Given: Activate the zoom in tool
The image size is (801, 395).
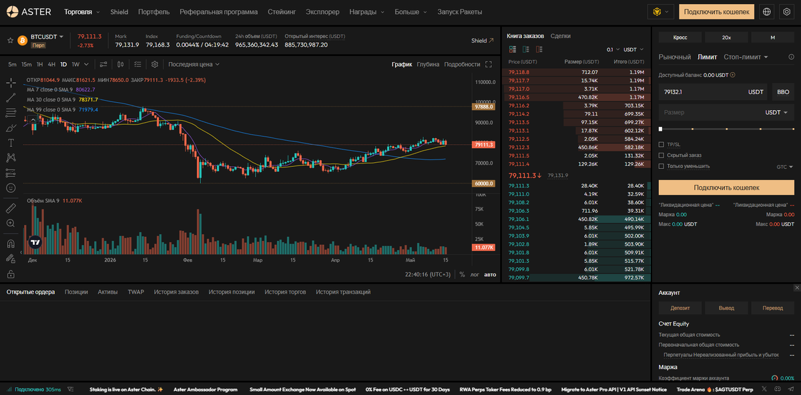Looking at the screenshot, I should (11, 223).
